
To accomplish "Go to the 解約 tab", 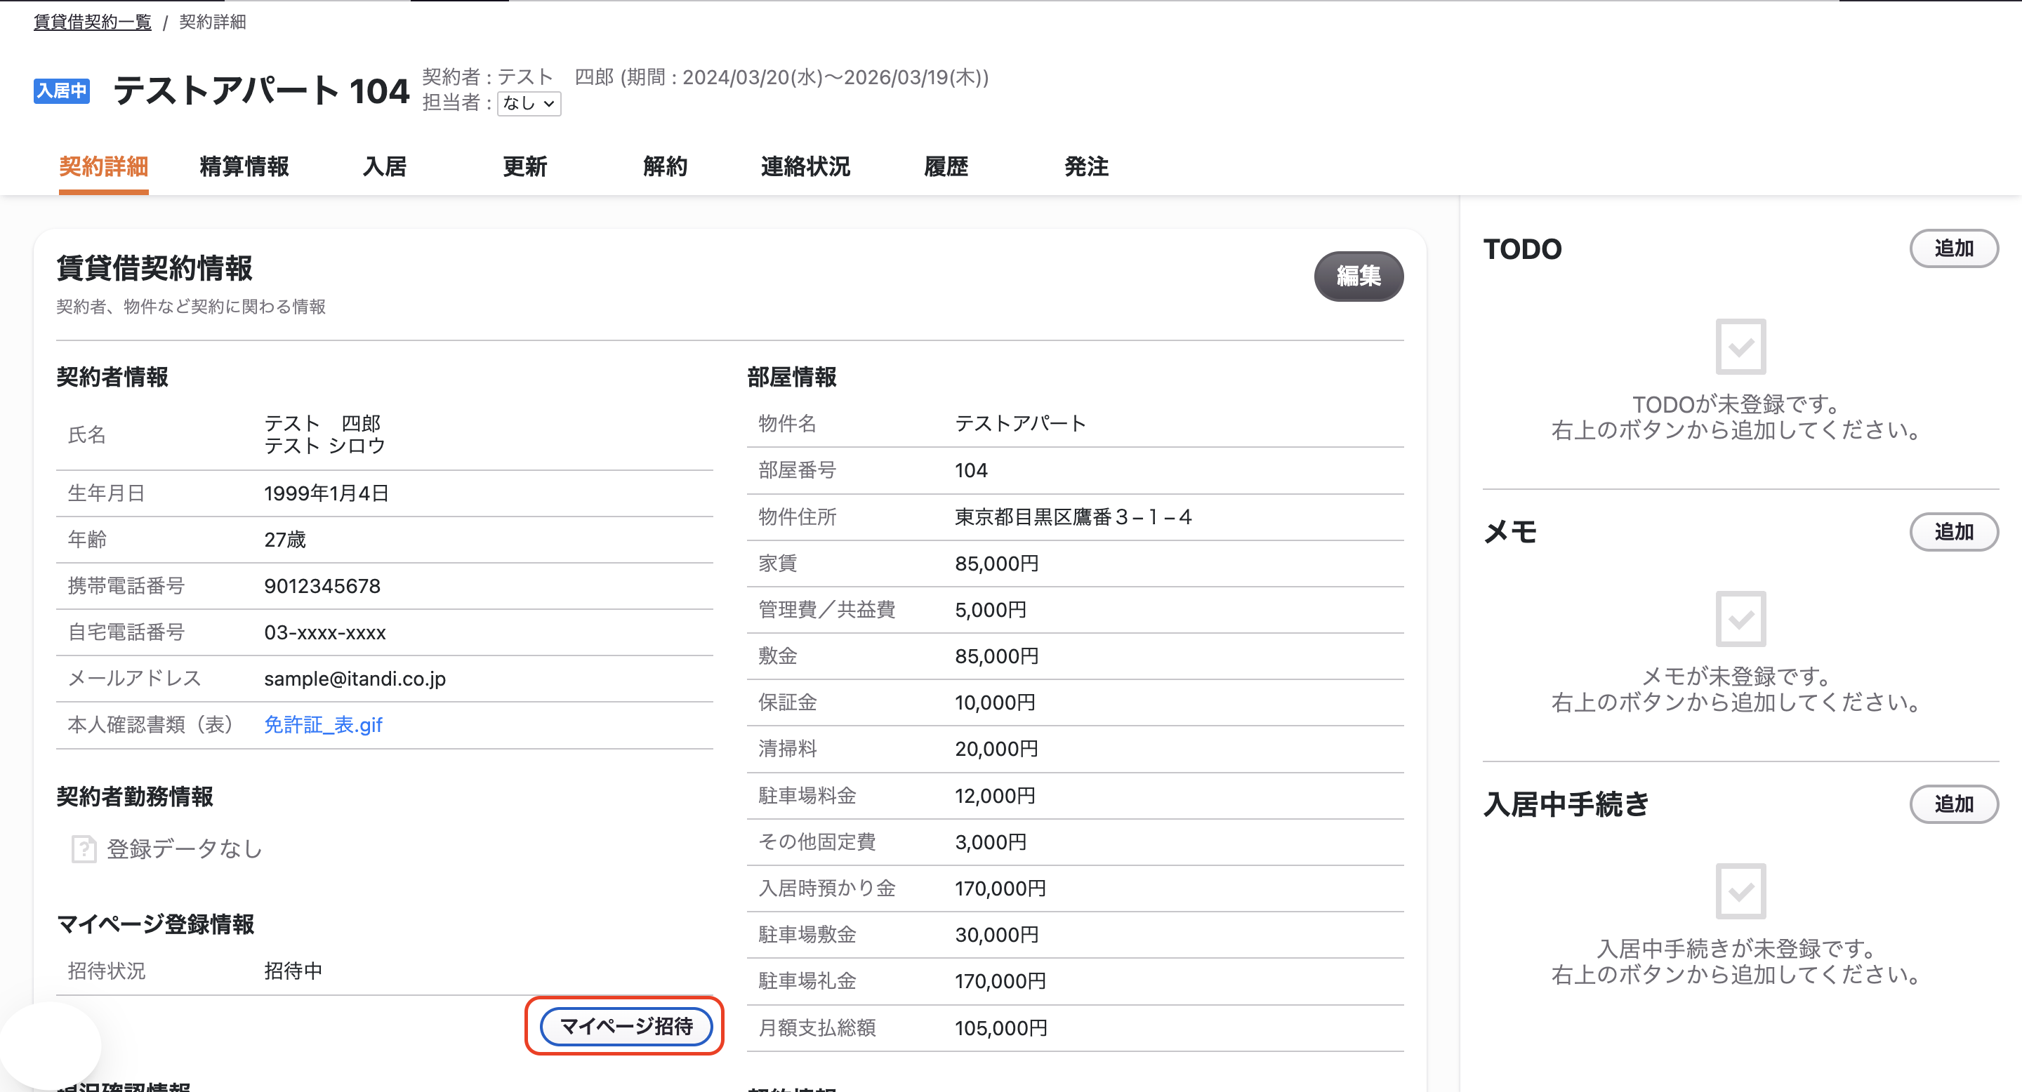I will point(666,166).
